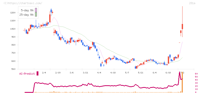Click the 25-day MA legend label
This screenshot has width=199, height=93.
[x=26, y=15]
